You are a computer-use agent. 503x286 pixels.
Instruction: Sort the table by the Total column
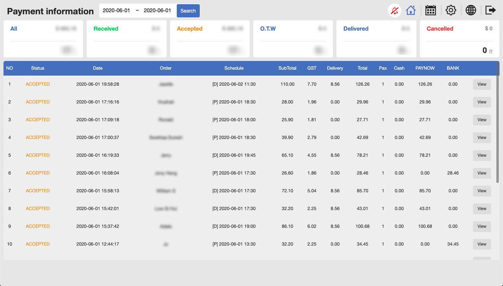(362, 68)
